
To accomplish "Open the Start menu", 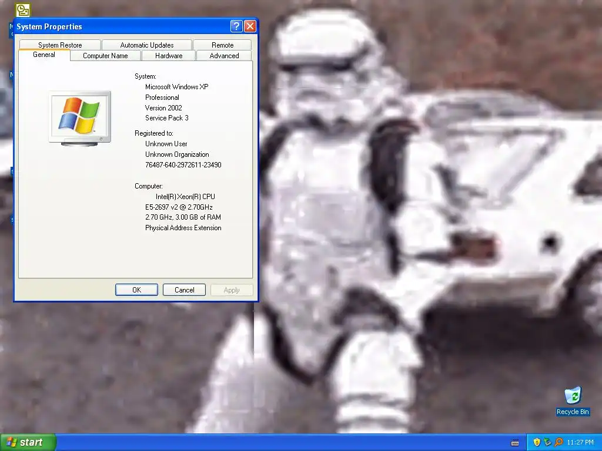I will 28,442.
